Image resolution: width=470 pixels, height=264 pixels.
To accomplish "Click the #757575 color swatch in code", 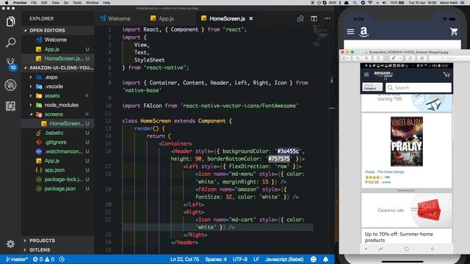I will pos(279,159).
